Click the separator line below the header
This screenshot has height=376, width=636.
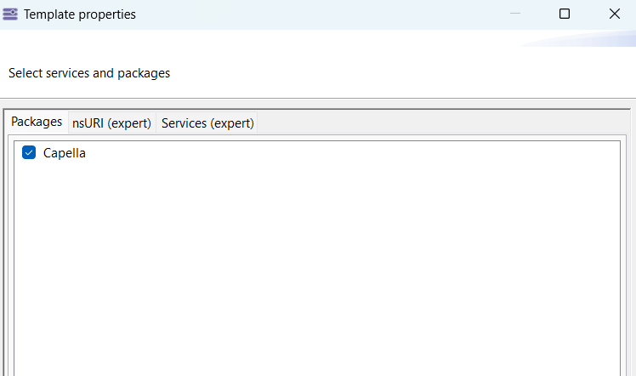click(x=318, y=98)
